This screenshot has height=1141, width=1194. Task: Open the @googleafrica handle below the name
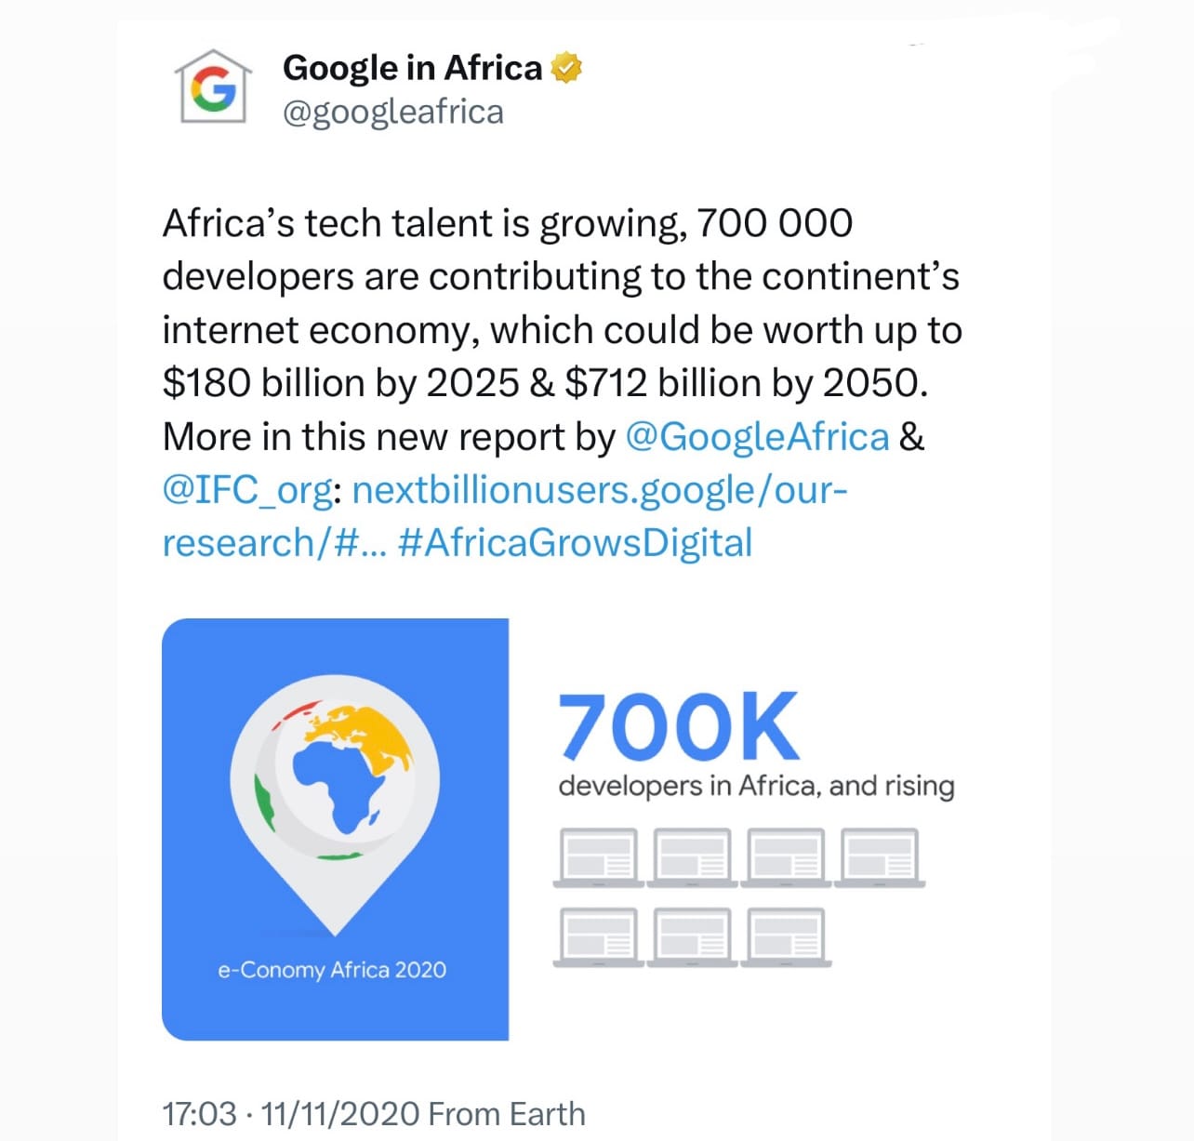coord(392,112)
